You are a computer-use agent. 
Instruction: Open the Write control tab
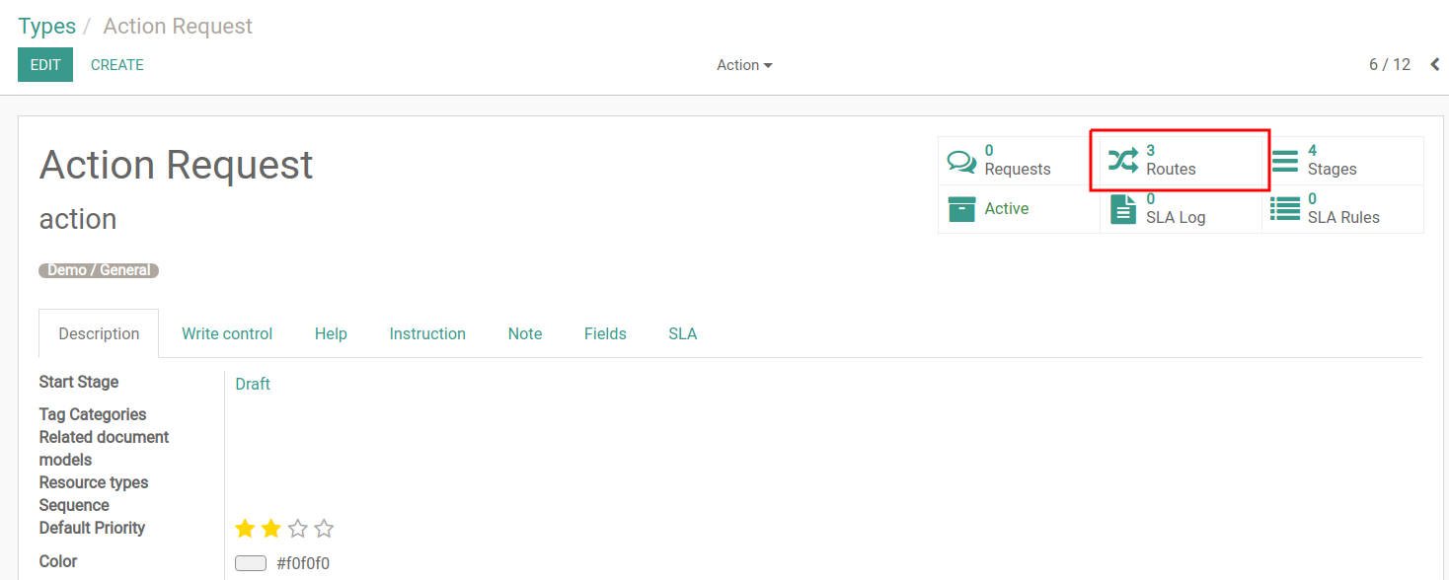click(227, 333)
